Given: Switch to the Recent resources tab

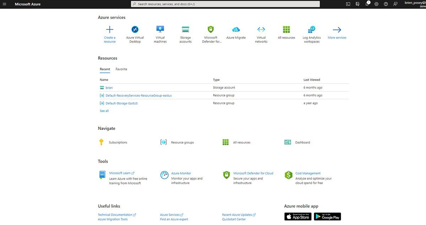Looking at the screenshot, I should pyautogui.click(x=105, y=69).
